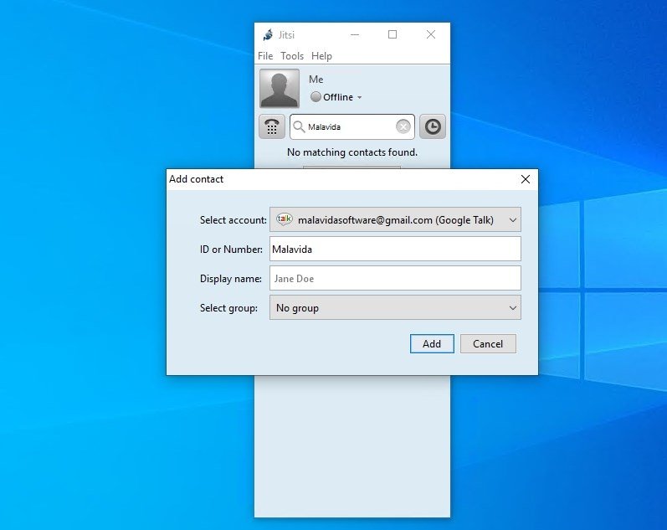Click the Malavida search box in Jitsi
Viewport: 667px width, 530px height.
[x=352, y=126]
